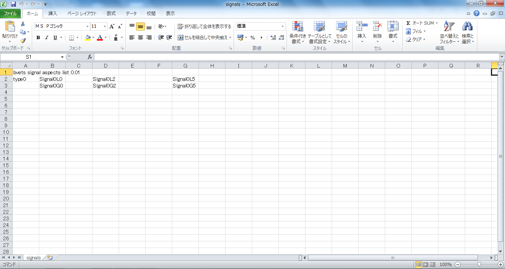This screenshot has width=505, height=269.
Task: Decrease the cell indent
Action: point(161,38)
